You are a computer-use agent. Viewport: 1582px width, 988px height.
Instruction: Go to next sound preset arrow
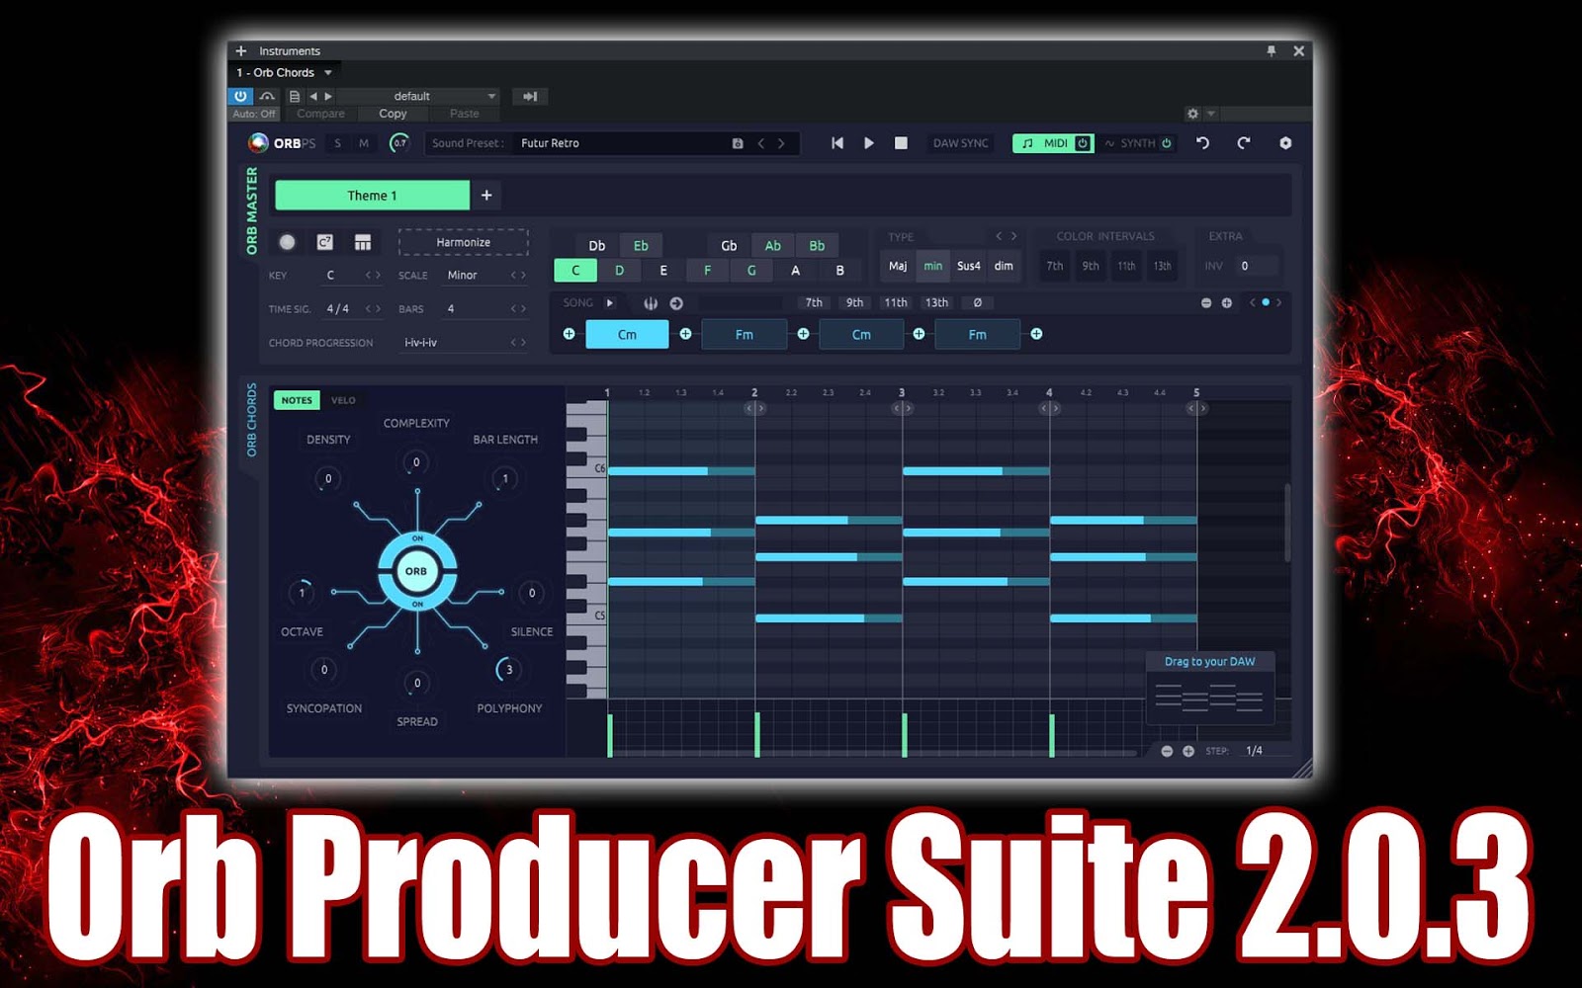coord(781,143)
